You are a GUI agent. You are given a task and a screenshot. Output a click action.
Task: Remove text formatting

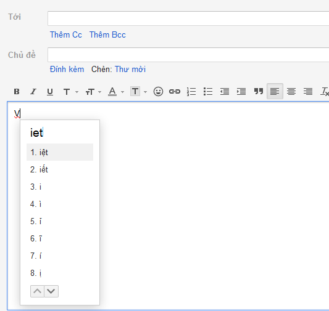coord(325,92)
